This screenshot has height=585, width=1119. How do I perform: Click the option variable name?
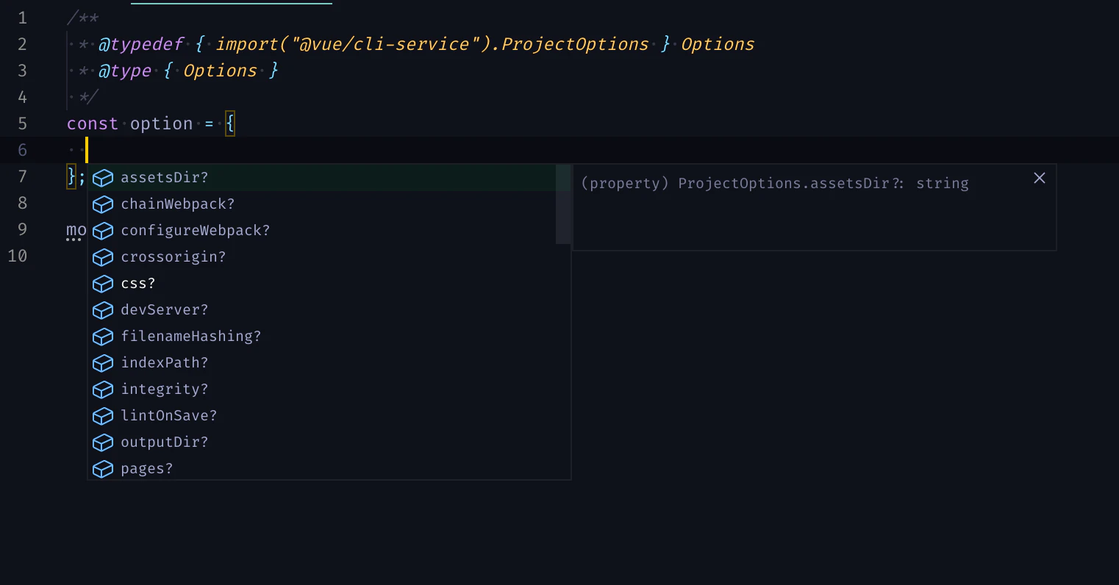[162, 123]
